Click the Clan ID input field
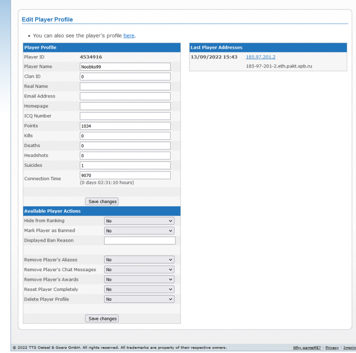 (125, 76)
